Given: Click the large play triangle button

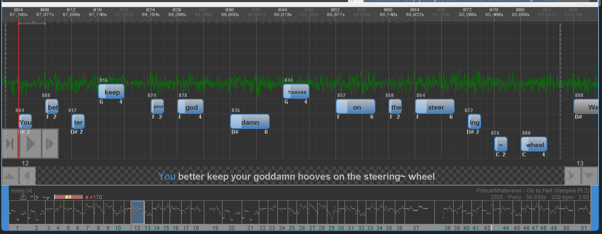Looking at the screenshot, I should coord(30,144).
